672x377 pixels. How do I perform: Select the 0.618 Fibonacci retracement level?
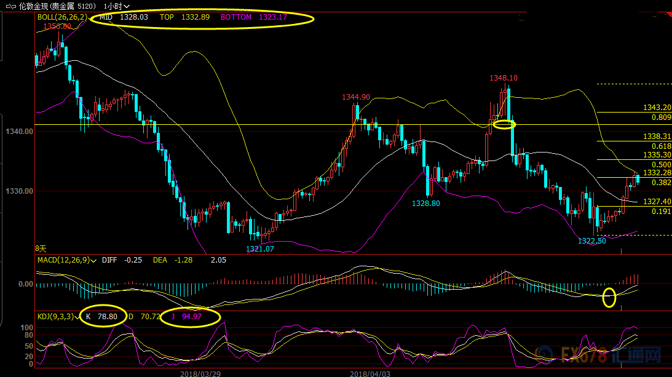click(661, 146)
